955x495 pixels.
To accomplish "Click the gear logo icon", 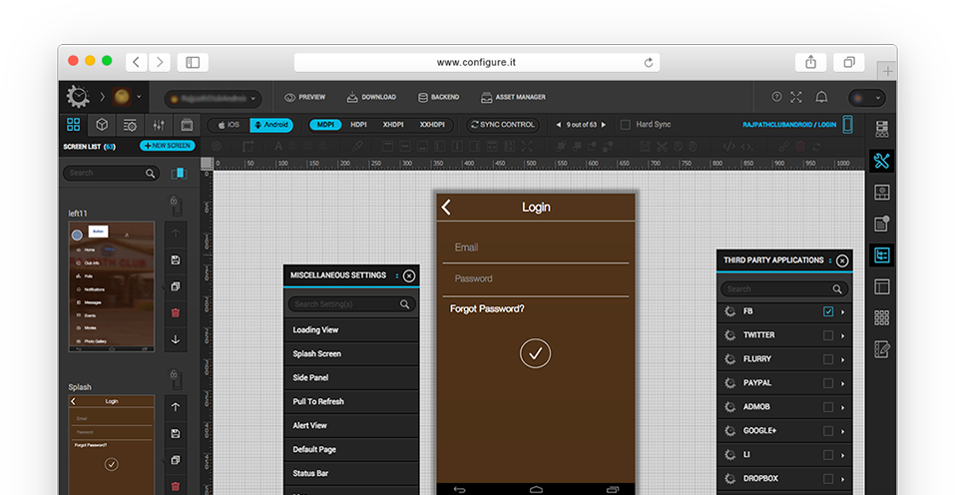I will tap(78, 96).
